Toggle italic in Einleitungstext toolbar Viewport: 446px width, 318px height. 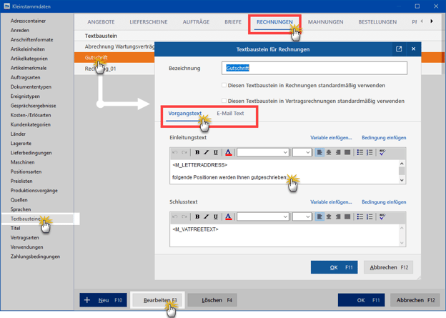[x=207, y=152]
